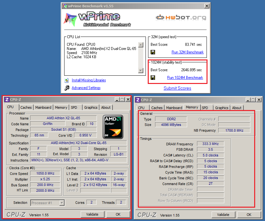Click the wPrime logo icon in title bar
The image size is (265, 221).
[x=65, y=6]
